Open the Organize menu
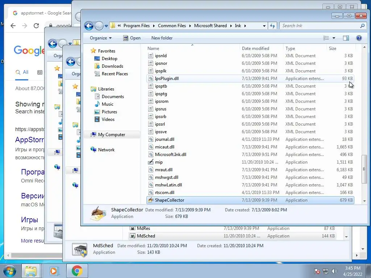Image resolution: width=371 pixels, height=278 pixels. coord(101,38)
